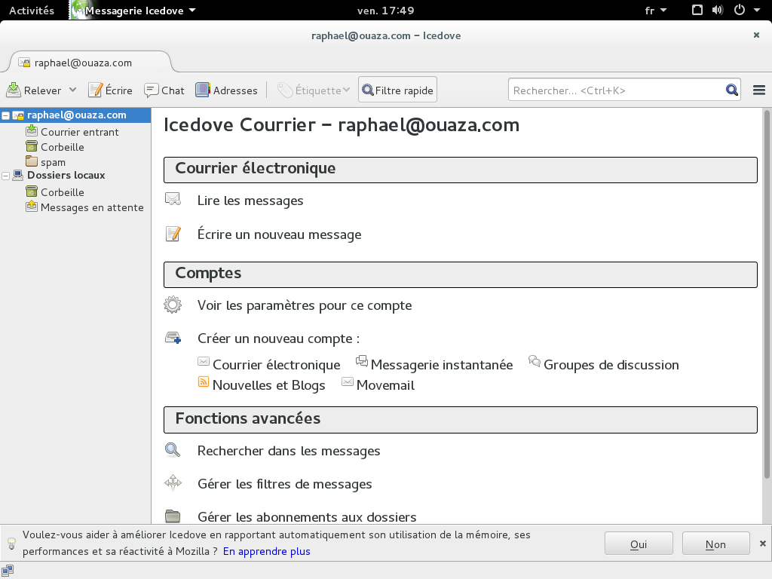Image resolution: width=772 pixels, height=579 pixels.
Task: Click the Courrier entrant inbox icon
Action: tap(32, 130)
